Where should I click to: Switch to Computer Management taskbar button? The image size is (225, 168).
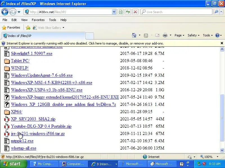coord(73,164)
